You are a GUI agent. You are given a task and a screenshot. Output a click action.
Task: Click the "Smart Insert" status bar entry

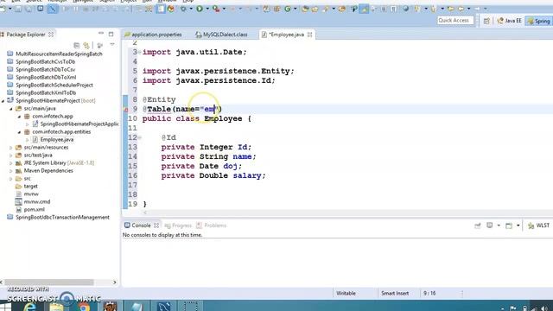(395, 293)
